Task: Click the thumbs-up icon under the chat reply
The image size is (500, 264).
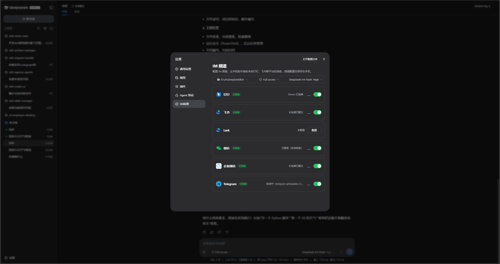Action: point(212,232)
